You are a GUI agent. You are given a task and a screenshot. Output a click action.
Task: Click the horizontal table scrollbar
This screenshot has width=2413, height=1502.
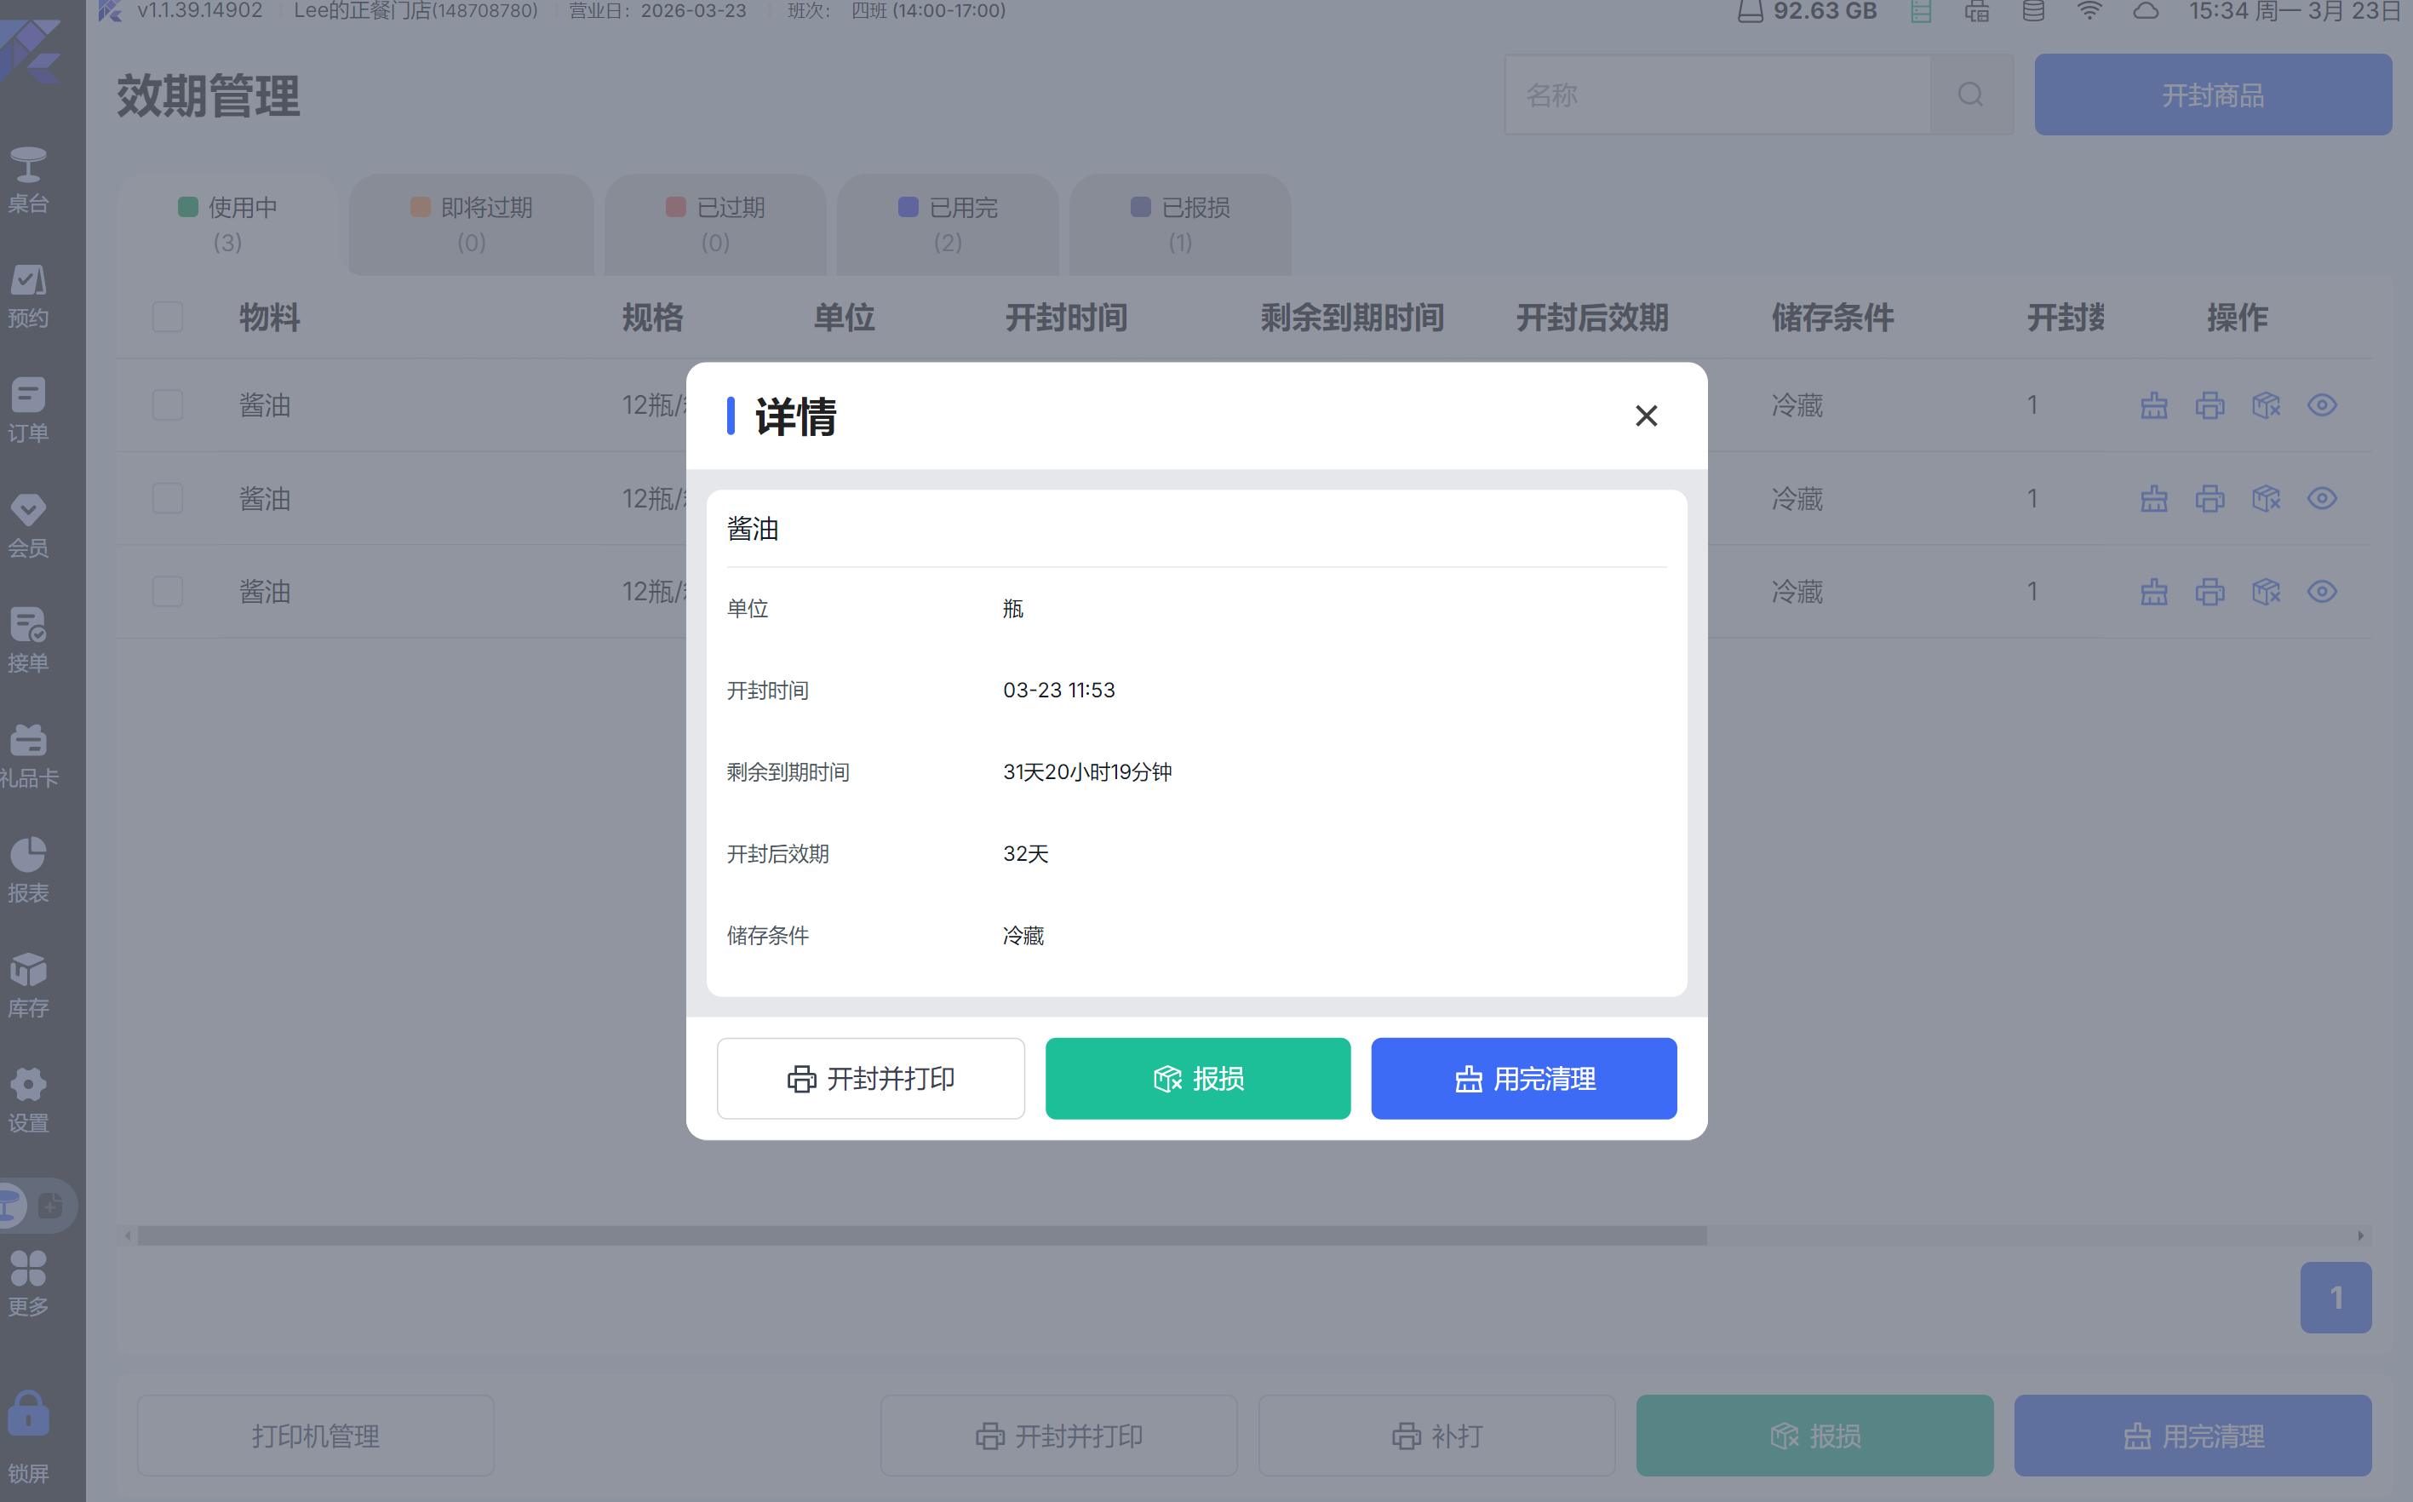(921, 1235)
